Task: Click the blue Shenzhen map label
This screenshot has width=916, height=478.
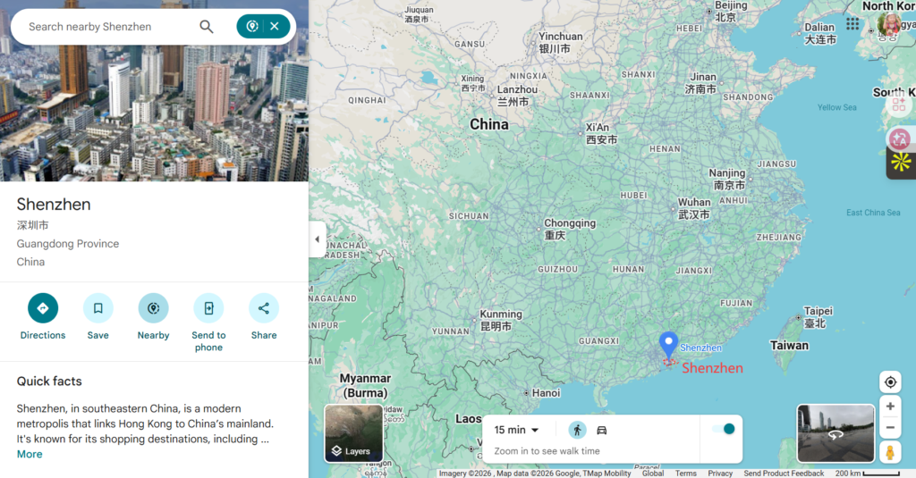Action: tap(700, 348)
